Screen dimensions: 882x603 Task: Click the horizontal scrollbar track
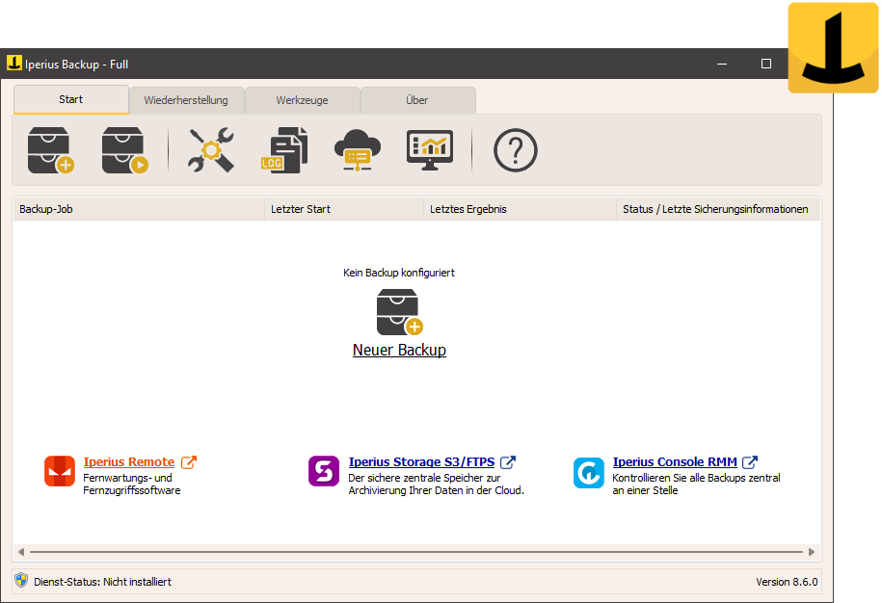coord(416,552)
